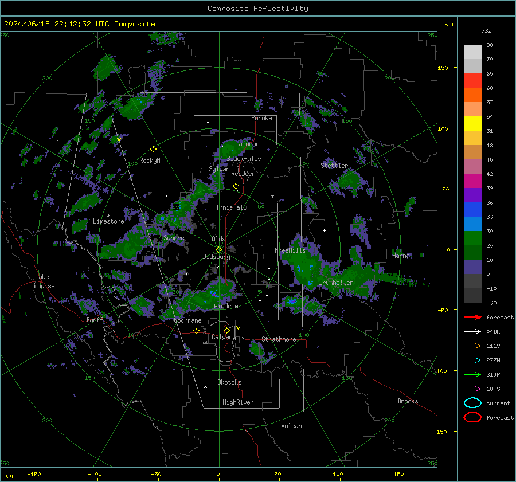Click the Hanna city label
Viewport: 516px width, 482px height.
[401, 256]
